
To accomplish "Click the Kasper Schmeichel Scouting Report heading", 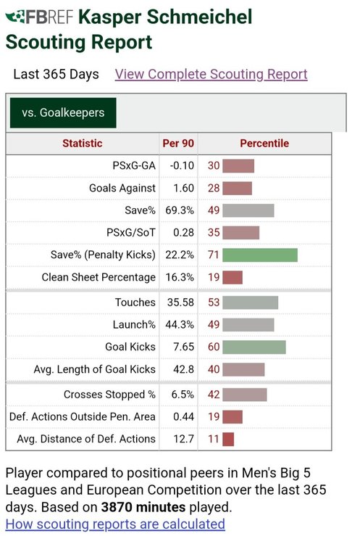I will coord(129,29).
